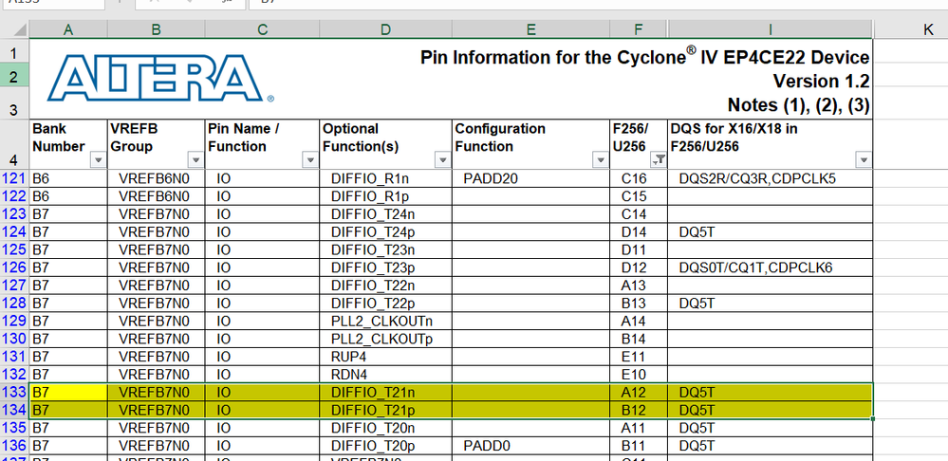The width and height of the screenshot is (948, 461).
Task: Select row header 133
Action: [14, 392]
